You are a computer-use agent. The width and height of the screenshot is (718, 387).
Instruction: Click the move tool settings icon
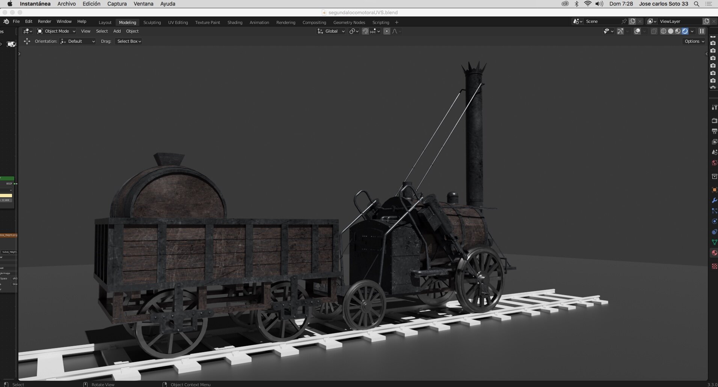click(x=27, y=41)
